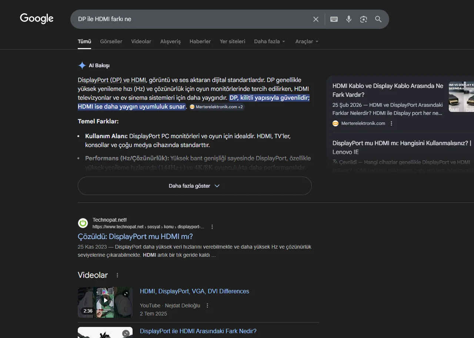Open the Haberler tab

click(200, 41)
